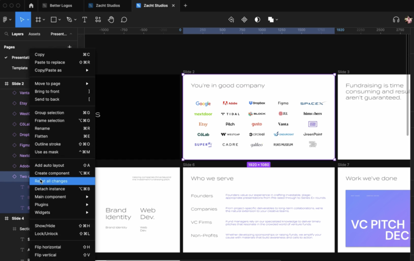Toggle the contrast mask toolbar icon
414x261 pixels.
point(257,20)
